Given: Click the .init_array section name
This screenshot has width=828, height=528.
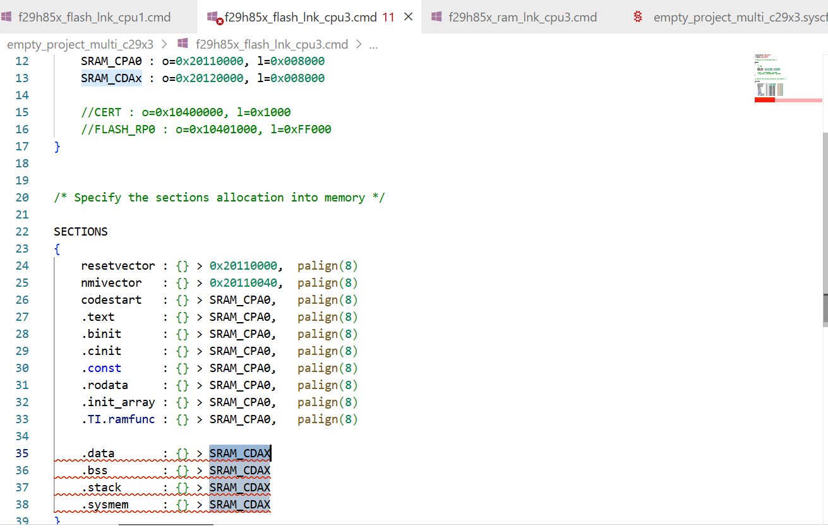Looking at the screenshot, I should 118,402.
